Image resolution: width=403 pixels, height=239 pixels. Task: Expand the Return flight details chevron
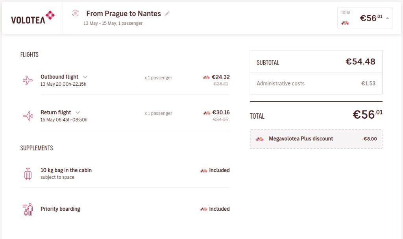point(78,112)
